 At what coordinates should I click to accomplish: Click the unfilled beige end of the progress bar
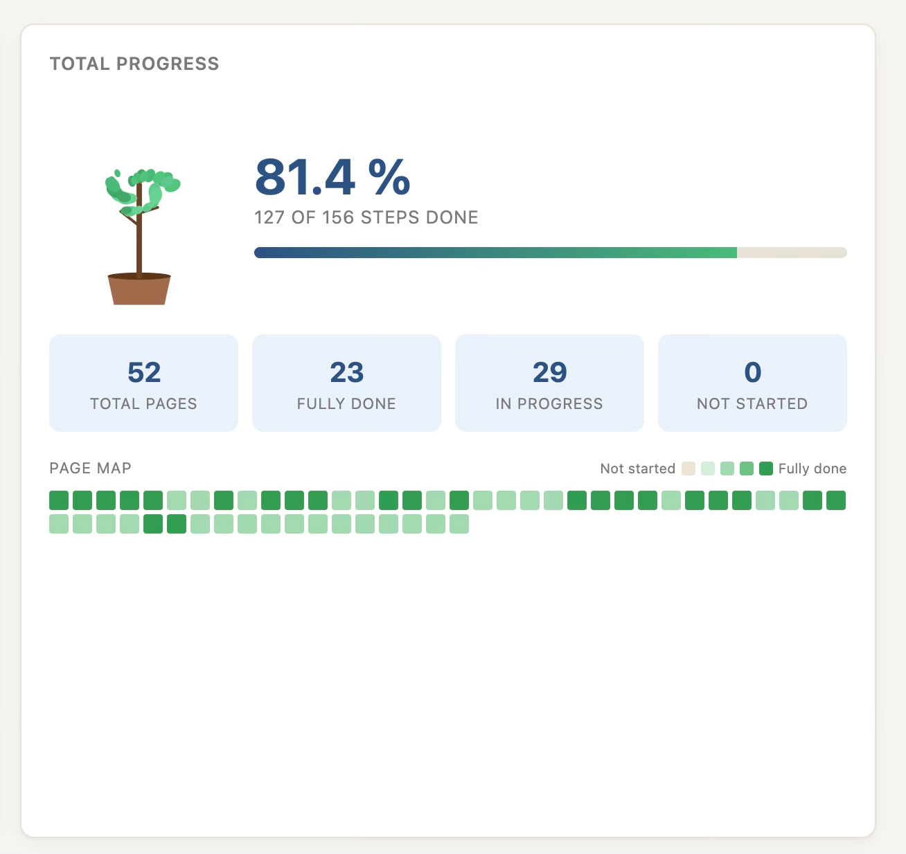[x=792, y=253]
